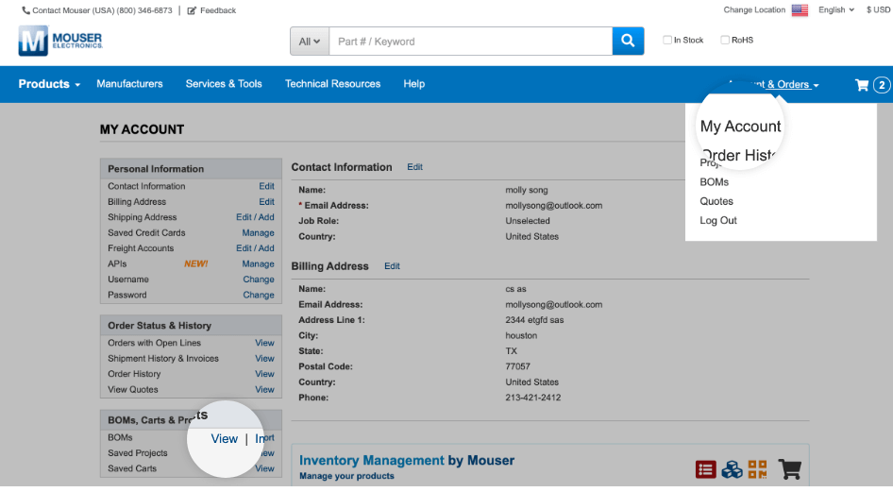Viewport: 893px width, 492px height.
Task: Click the Mouser Electronics logo
Action: click(x=60, y=41)
